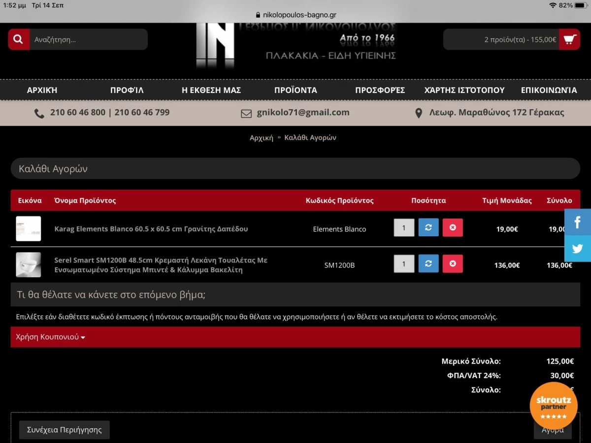The image size is (591, 443).
Task: Open the shopping cart icon
Action: [569, 39]
